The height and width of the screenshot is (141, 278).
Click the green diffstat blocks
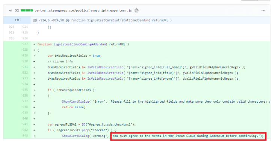pos(27,11)
